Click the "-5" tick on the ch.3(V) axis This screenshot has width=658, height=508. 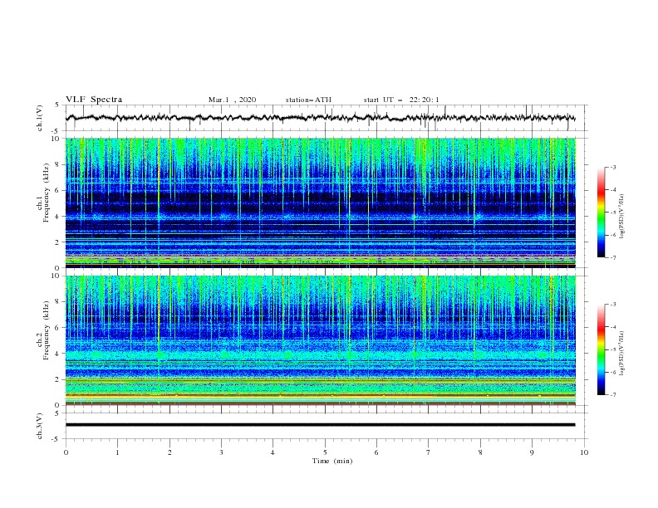coord(56,439)
